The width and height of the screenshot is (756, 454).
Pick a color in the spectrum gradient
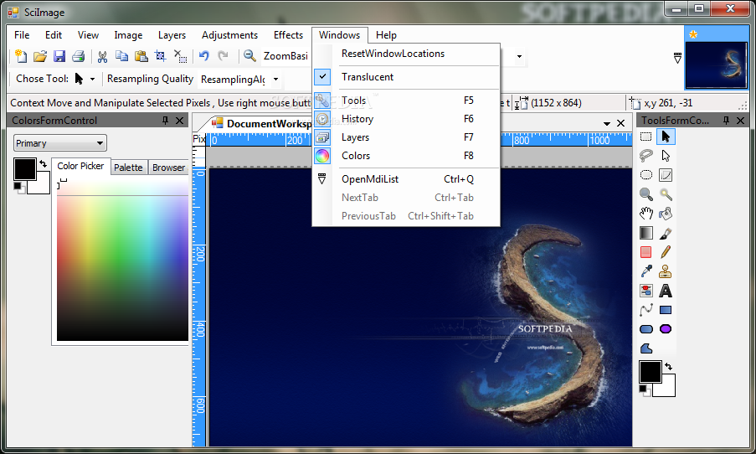click(122, 261)
